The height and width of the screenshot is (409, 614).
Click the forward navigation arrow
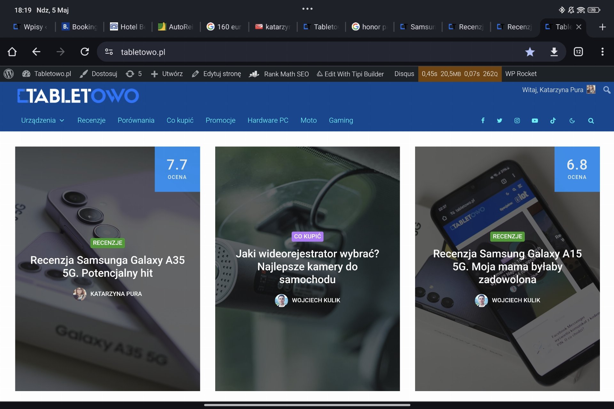pos(60,52)
